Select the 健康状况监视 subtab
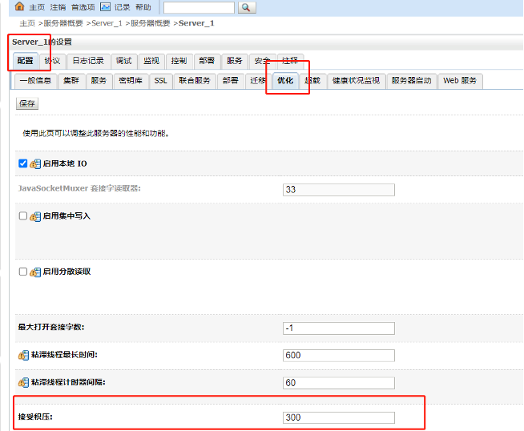Image resolution: width=524 pixels, height=431 pixels. pyautogui.click(x=356, y=81)
